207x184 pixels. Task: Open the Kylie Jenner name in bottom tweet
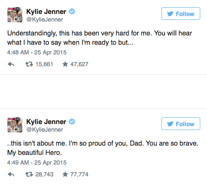click(46, 122)
